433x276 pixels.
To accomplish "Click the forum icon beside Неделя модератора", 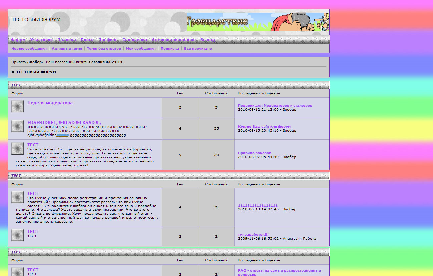I will tap(17, 106).
